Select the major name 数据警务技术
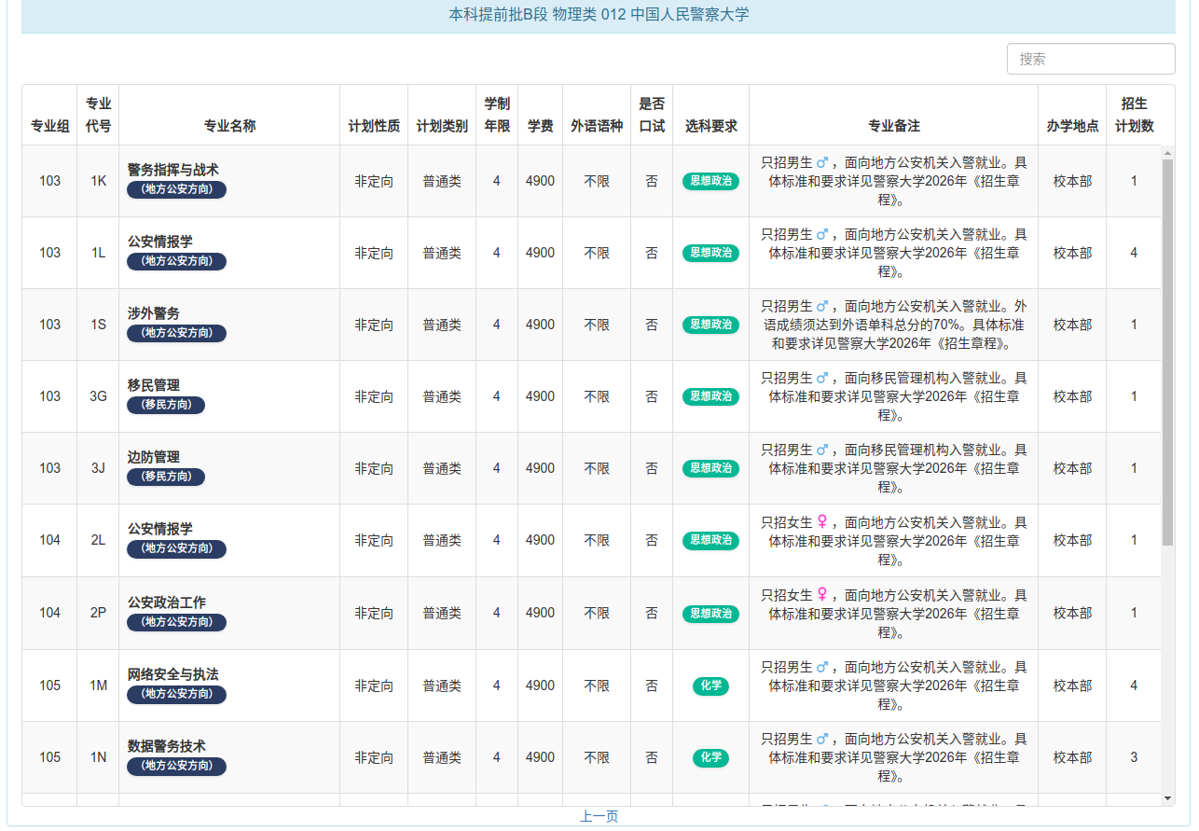Screen dimensions: 1199x831 (167, 746)
